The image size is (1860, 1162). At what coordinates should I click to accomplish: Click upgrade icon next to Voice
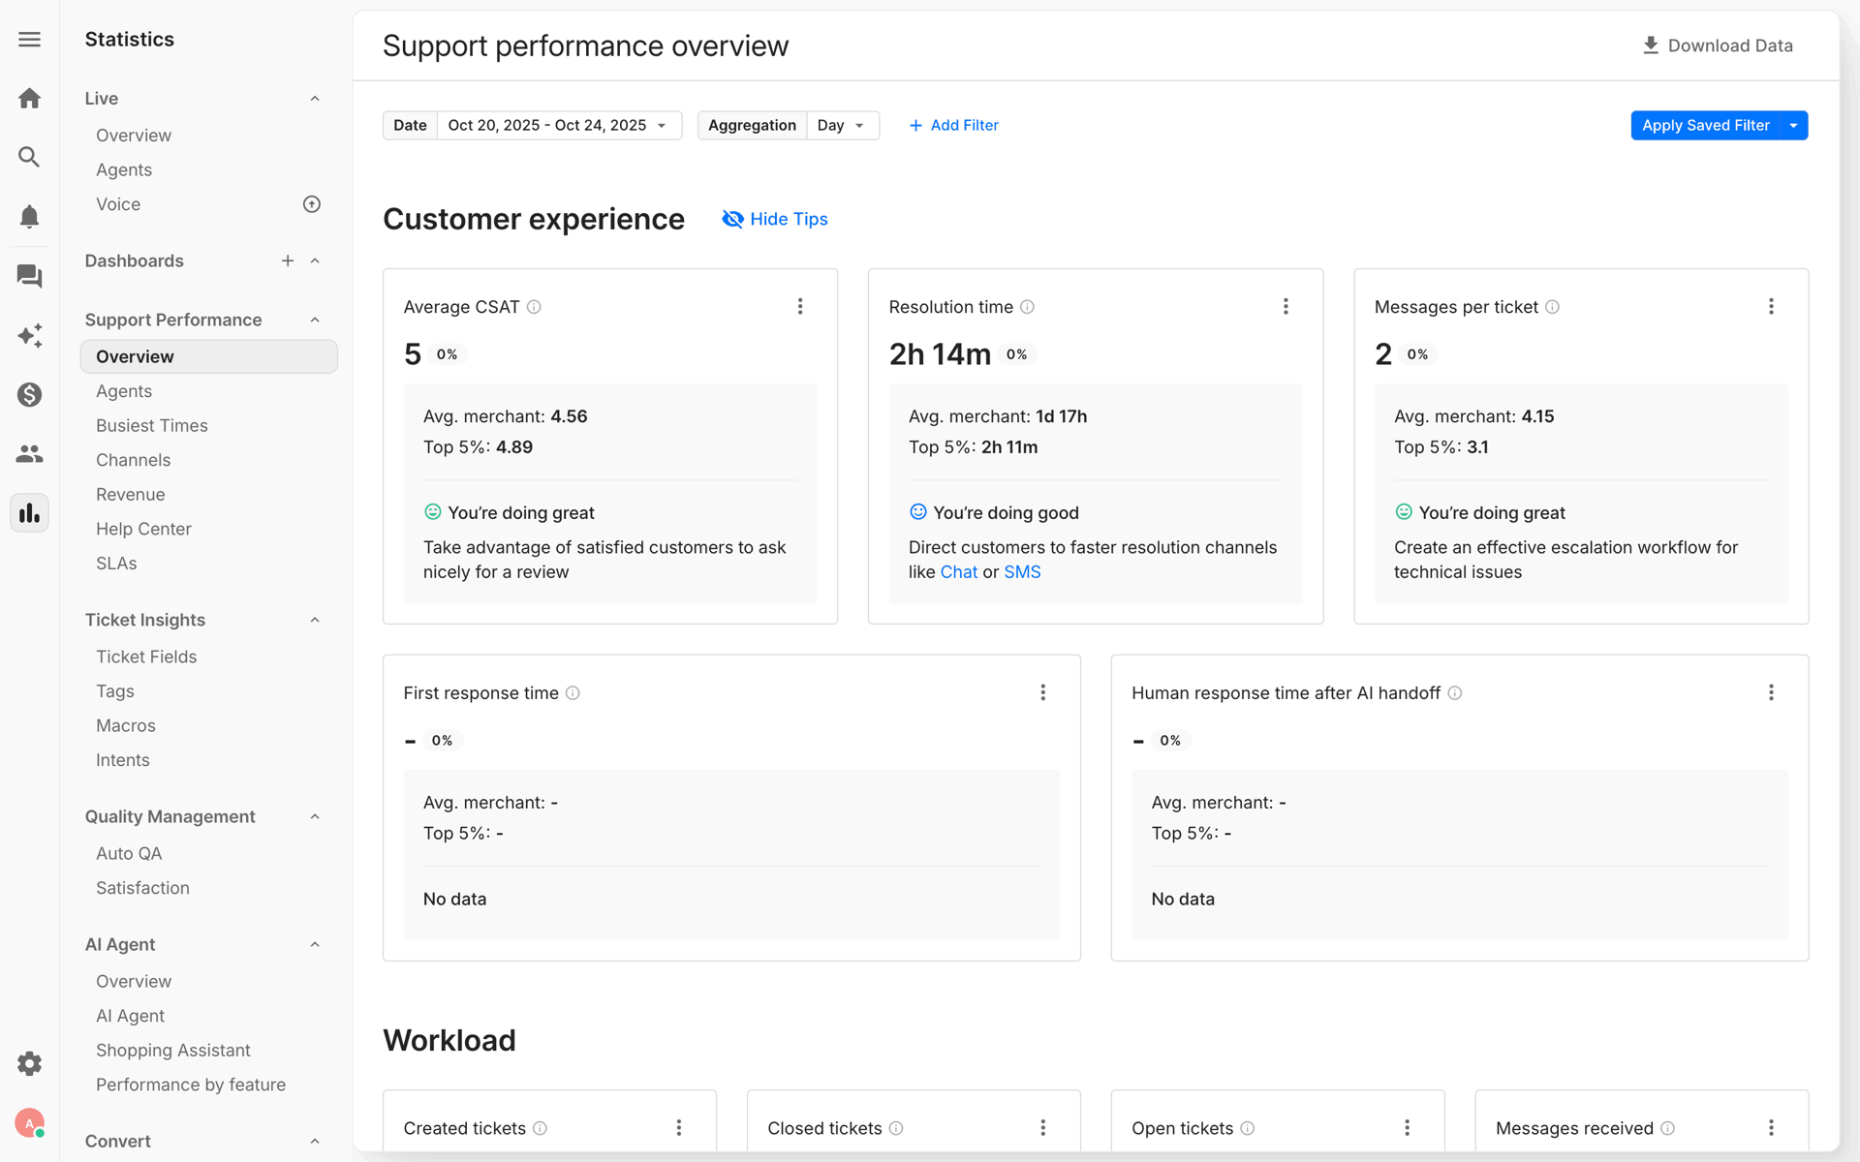[x=312, y=204]
